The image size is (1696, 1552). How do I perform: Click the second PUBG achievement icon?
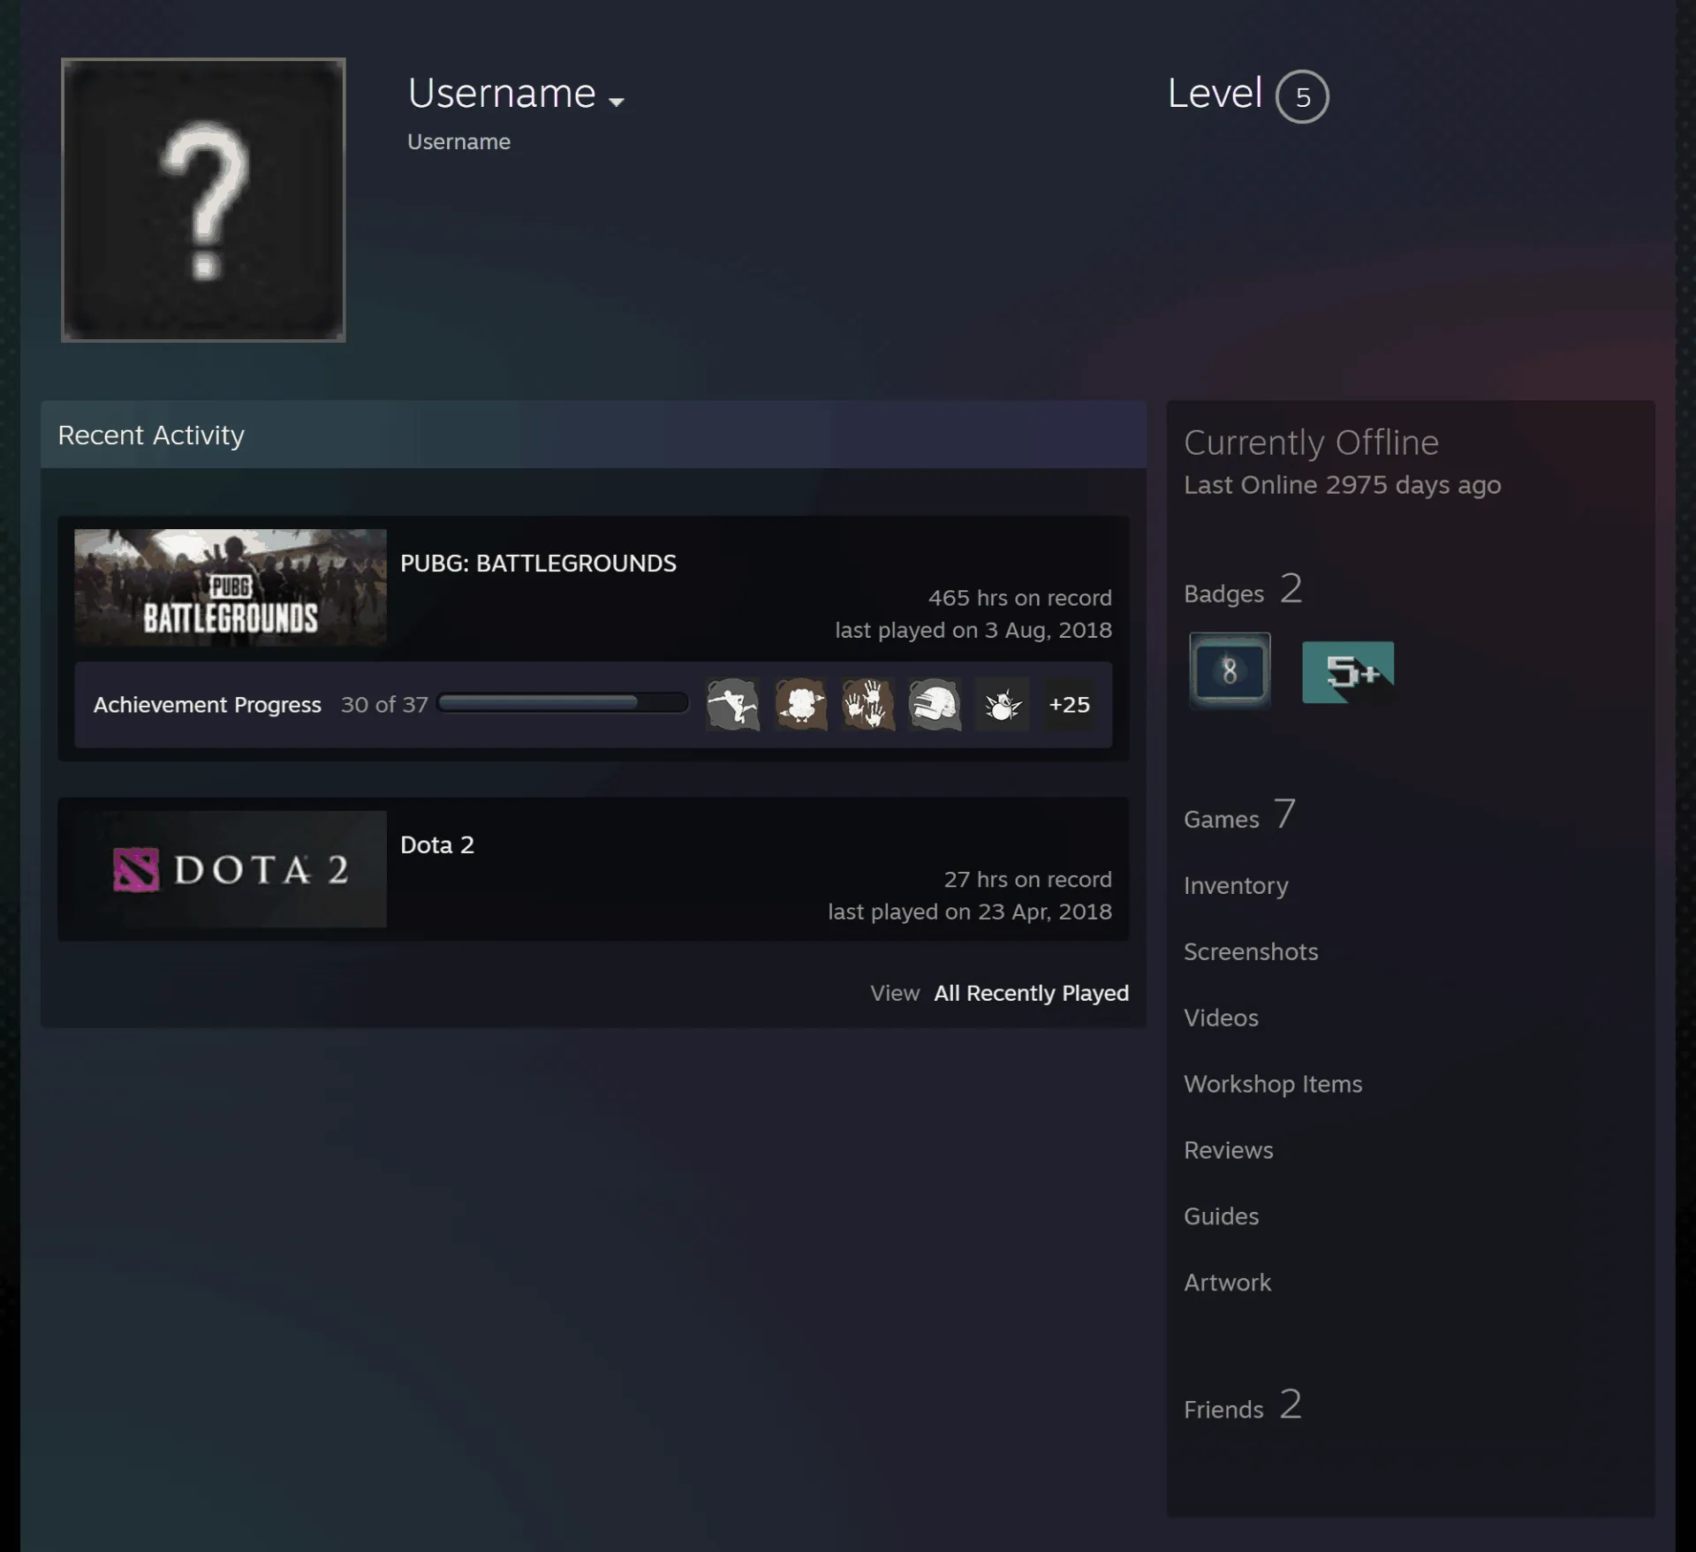coord(800,704)
